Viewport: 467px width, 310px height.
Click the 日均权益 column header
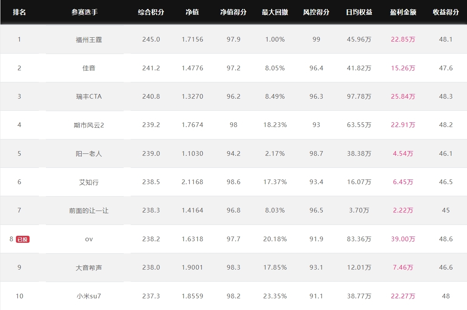pyautogui.click(x=359, y=12)
